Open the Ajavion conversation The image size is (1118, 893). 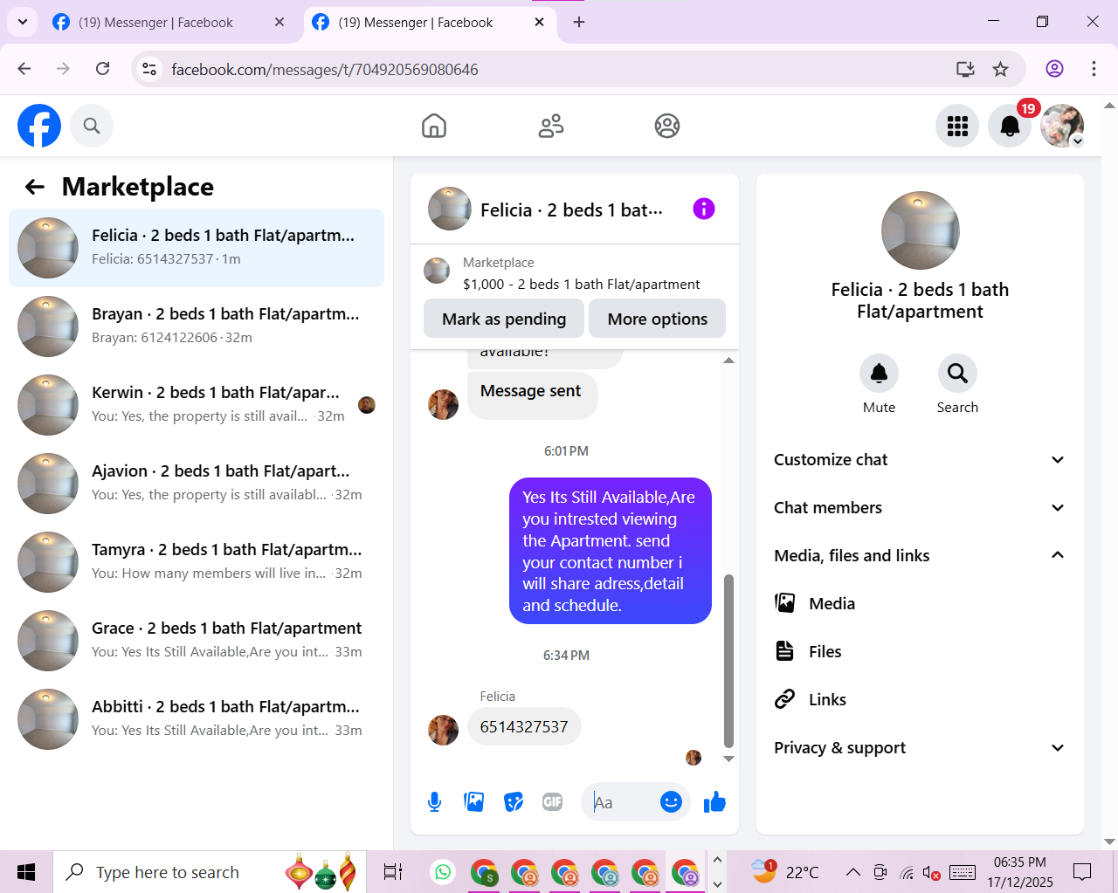(197, 484)
